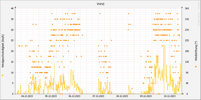The image size is (201, 100).
Task: Click the arrowhead atop the right y-axis
Action: click(x=182, y=7)
